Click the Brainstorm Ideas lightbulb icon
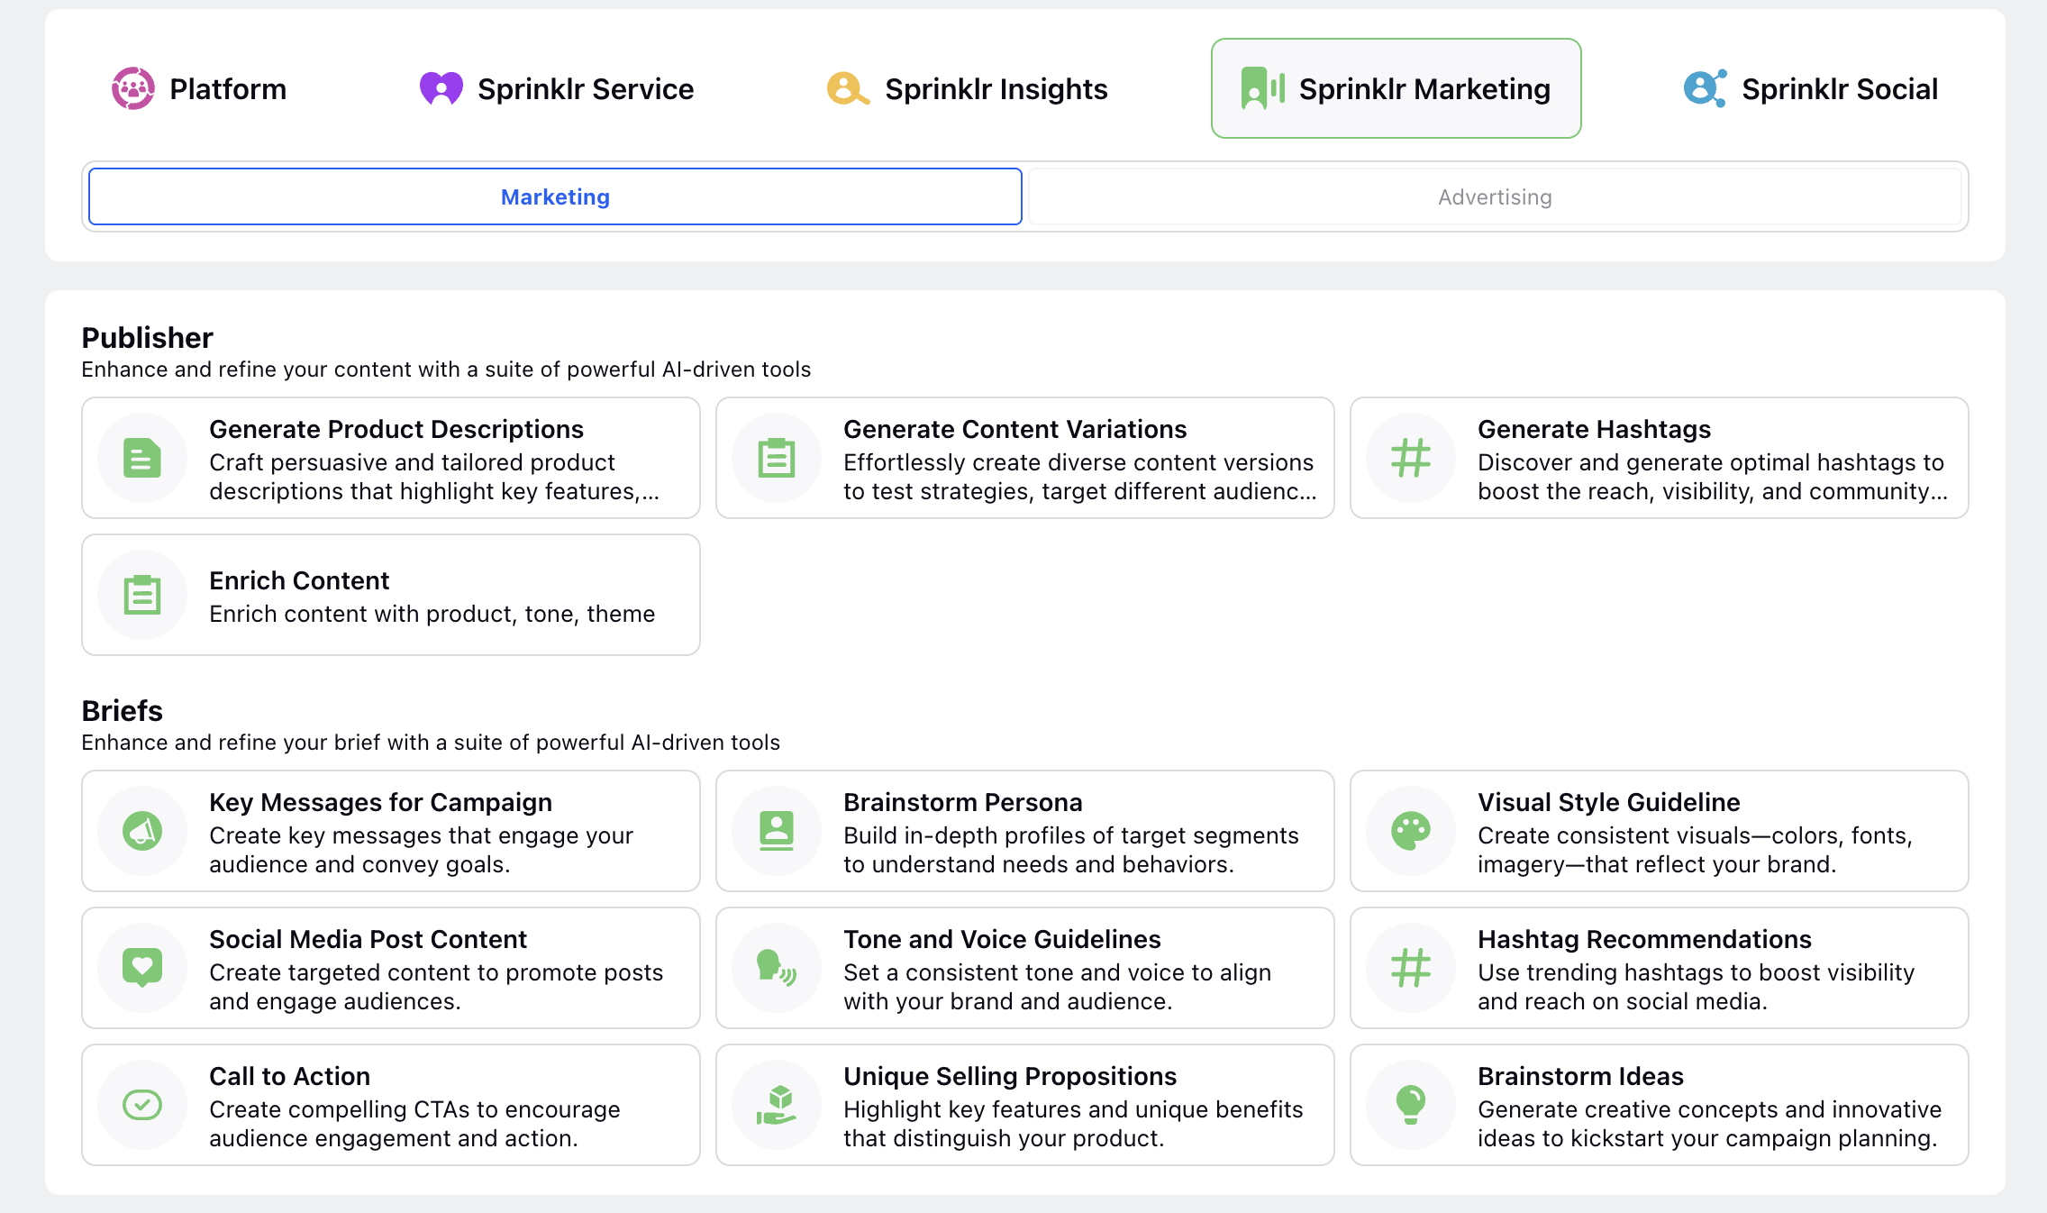 (1411, 1105)
